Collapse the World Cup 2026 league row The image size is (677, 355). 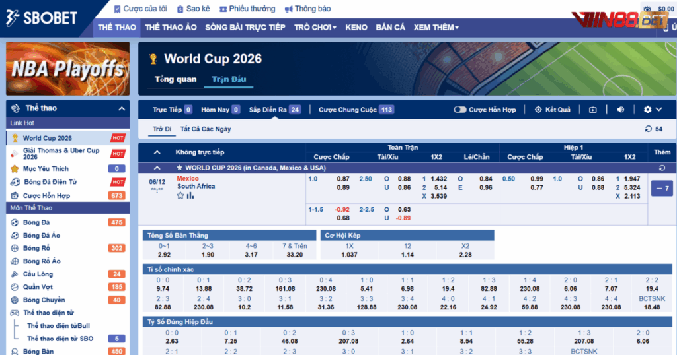tap(157, 168)
